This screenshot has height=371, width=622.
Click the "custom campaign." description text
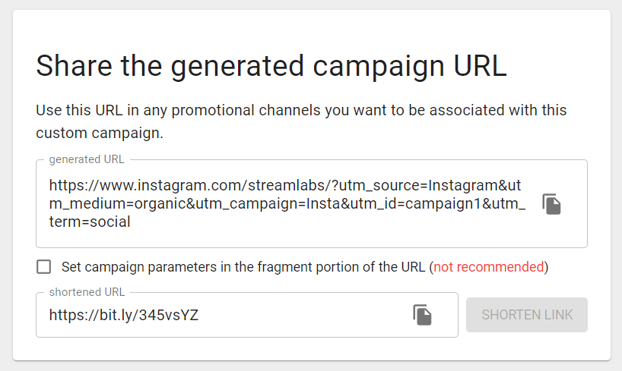coord(100,133)
